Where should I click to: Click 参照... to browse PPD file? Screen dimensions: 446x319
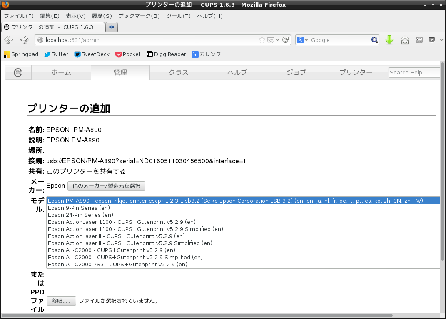[61, 301]
